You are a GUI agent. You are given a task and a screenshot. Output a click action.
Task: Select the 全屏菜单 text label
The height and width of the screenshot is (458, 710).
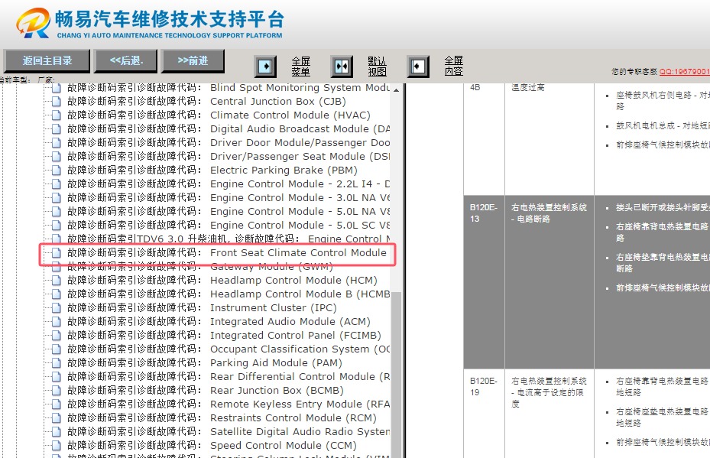[x=300, y=67]
